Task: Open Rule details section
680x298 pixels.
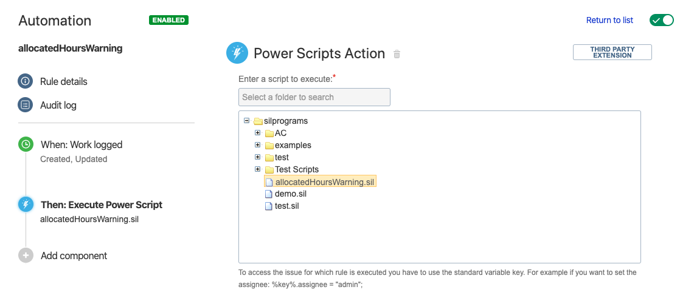Action: [x=64, y=82]
